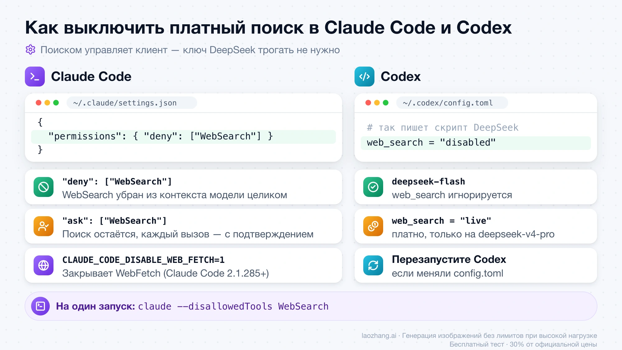Click the purple globe icon for WEB_FETCH
Viewport: 622px width, 350px height.
tap(44, 265)
